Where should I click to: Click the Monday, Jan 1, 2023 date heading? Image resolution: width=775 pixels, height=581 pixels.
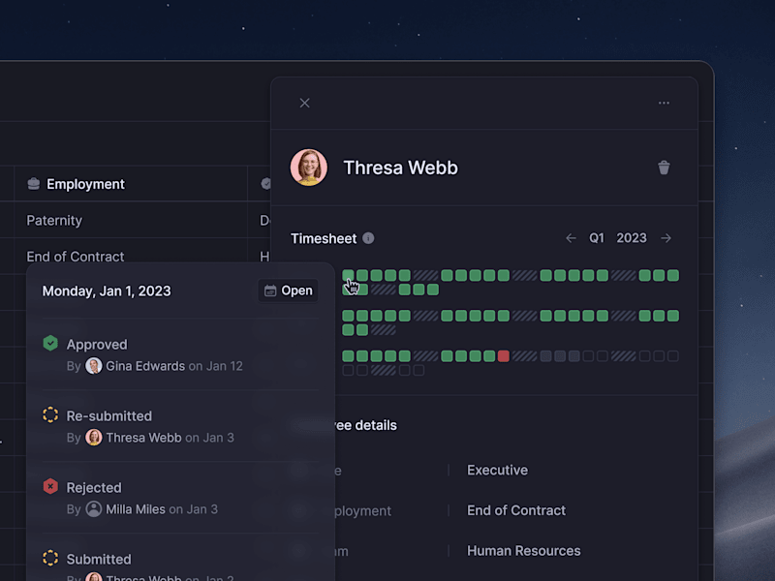click(107, 291)
